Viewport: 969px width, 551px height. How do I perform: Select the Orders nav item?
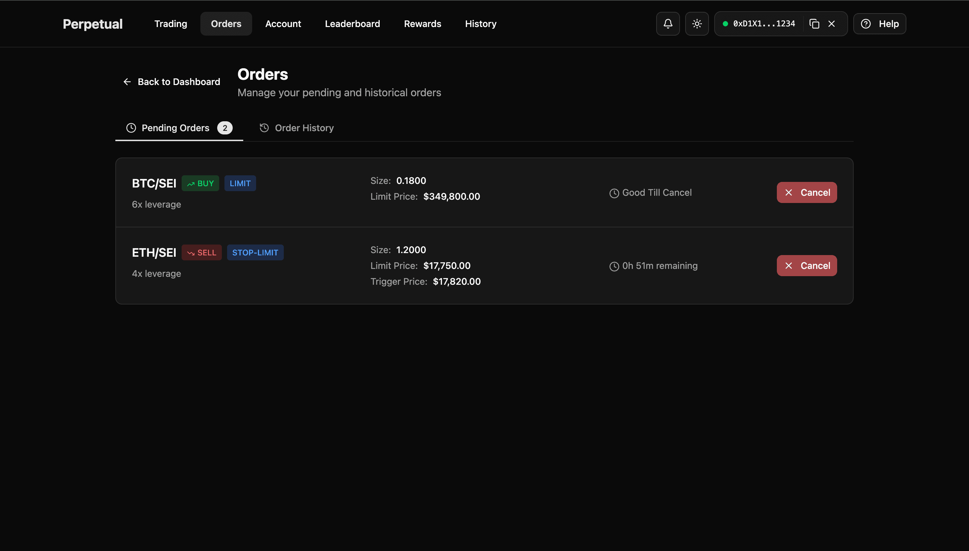(x=226, y=24)
